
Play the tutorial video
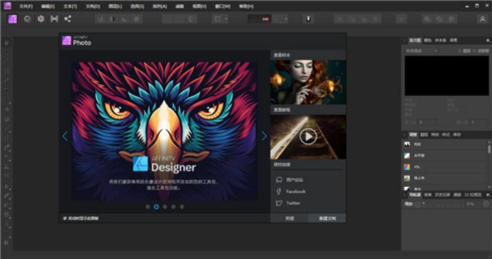pyautogui.click(x=308, y=137)
